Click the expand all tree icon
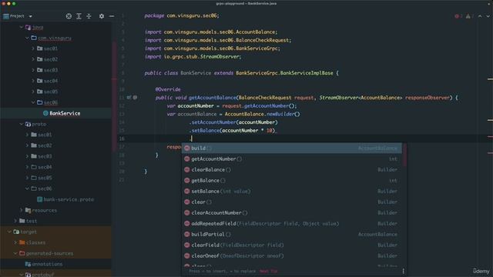 (79, 16)
